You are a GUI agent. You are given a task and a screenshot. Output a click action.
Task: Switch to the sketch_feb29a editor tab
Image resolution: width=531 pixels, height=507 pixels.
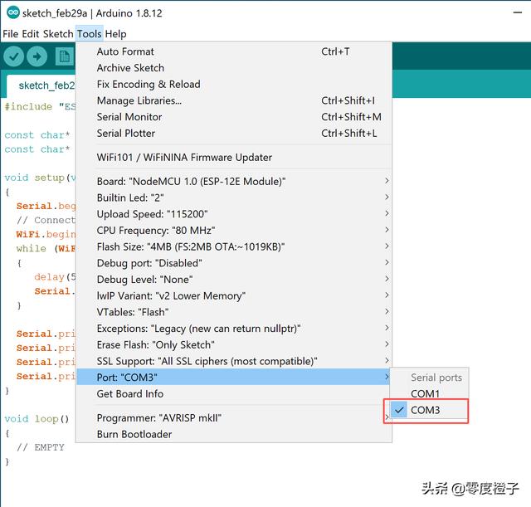(x=41, y=85)
